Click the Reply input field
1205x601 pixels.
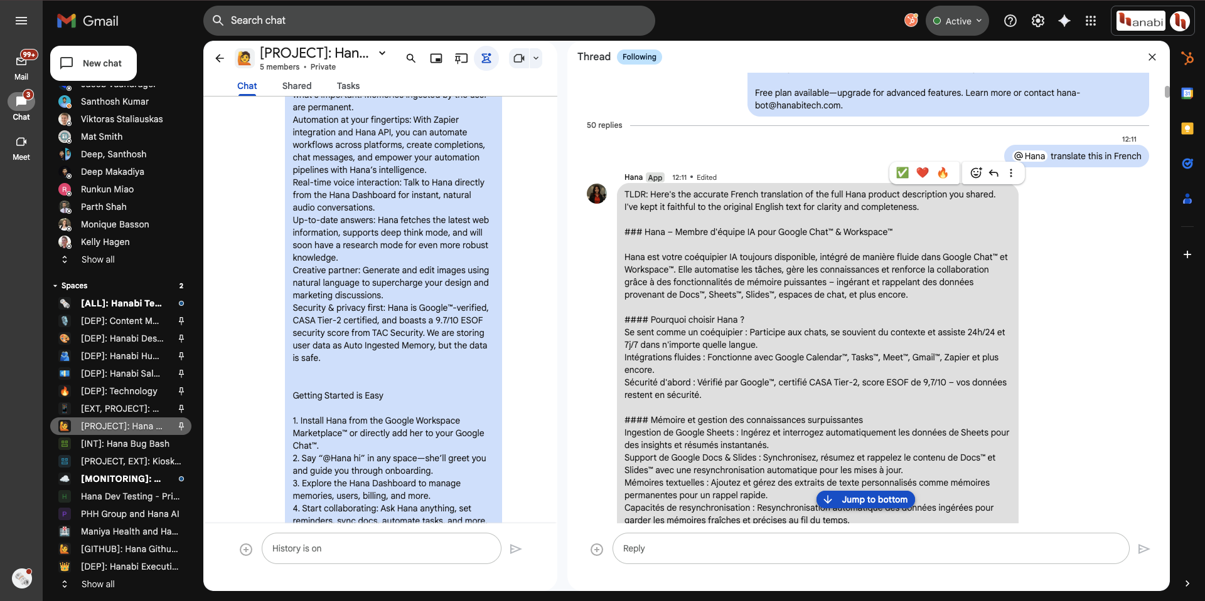pyautogui.click(x=870, y=548)
